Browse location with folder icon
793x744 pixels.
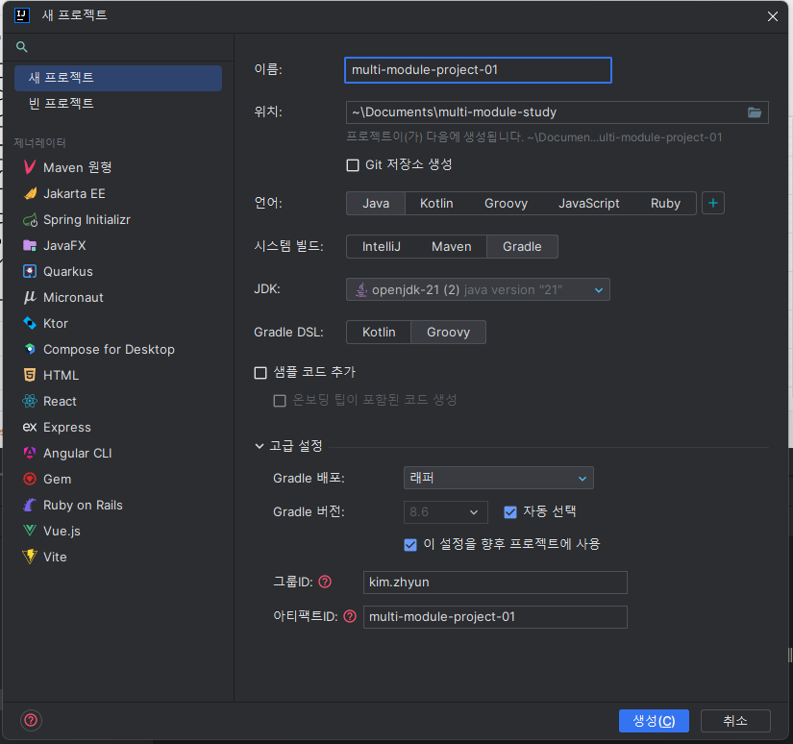(754, 112)
